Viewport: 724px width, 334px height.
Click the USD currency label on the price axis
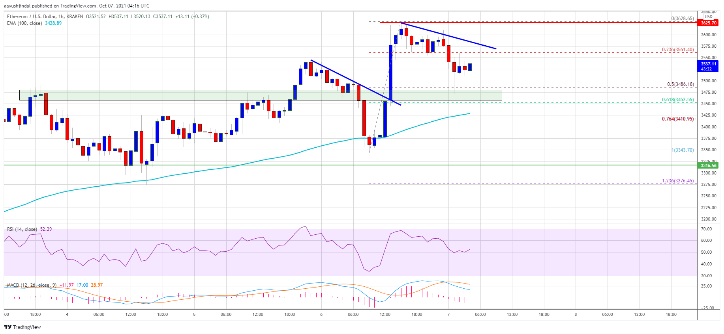coord(709,17)
